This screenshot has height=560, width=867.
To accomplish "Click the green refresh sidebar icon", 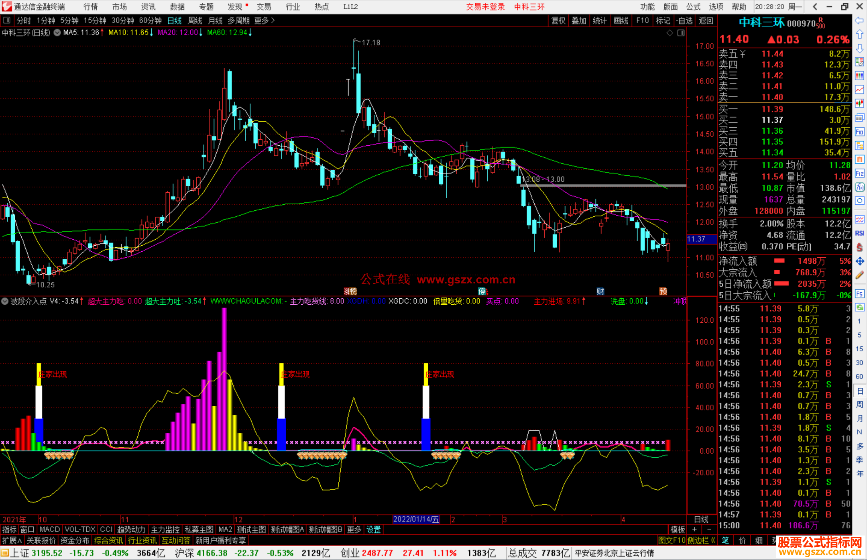I will (859, 307).
